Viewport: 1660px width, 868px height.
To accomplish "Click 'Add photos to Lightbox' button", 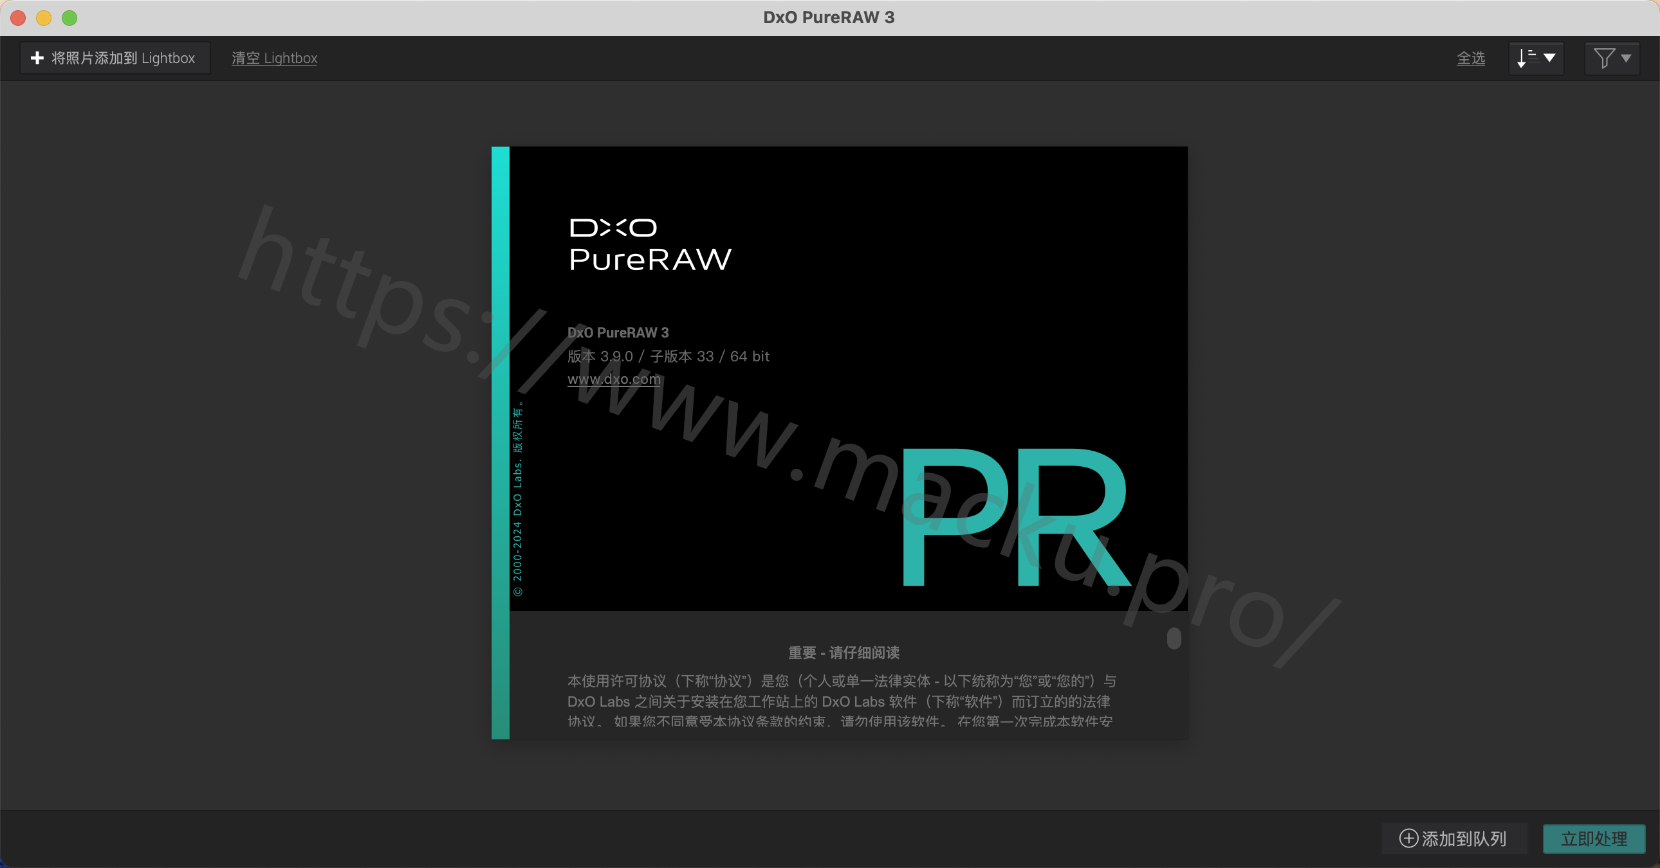I will pyautogui.click(x=115, y=58).
